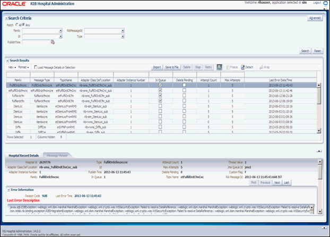Toggle In Queue checkbox for 06:19:09 row
Viewport: 330px width, 237px height.
tap(160, 101)
